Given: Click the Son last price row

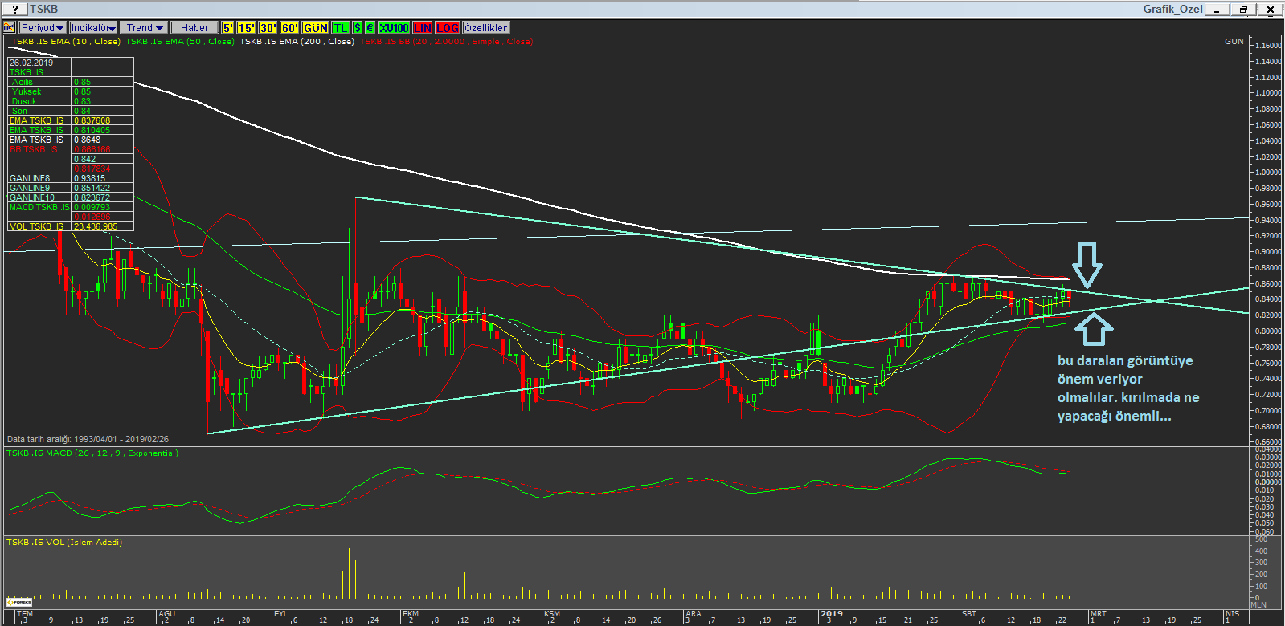Looking at the screenshot, I should (71, 111).
